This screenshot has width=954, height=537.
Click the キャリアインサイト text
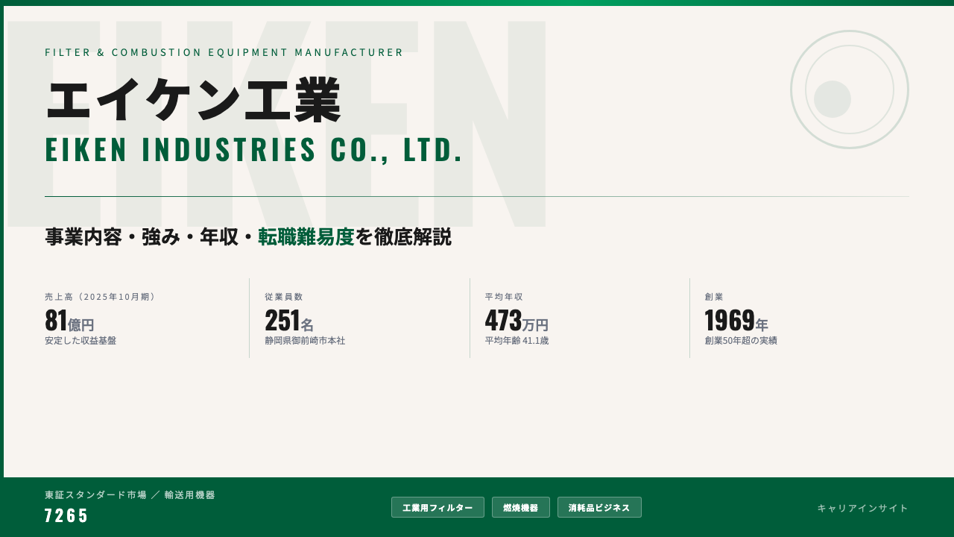[863, 508]
